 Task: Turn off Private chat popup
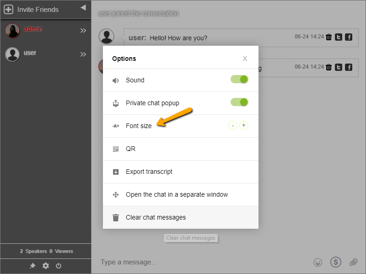point(239,103)
